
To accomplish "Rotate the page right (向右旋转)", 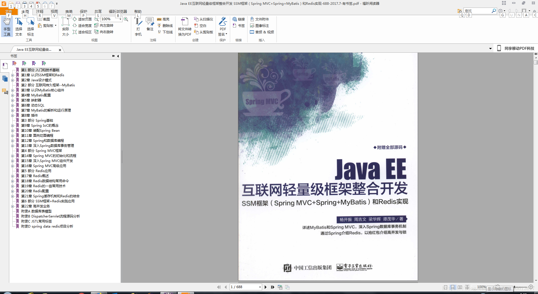I will (x=104, y=32).
